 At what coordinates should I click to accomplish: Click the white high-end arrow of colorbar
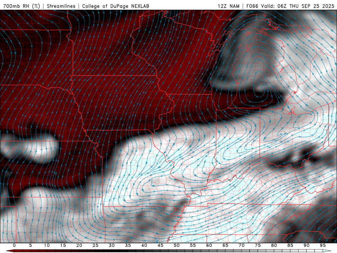(x=327, y=251)
